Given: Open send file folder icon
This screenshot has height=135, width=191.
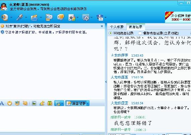Looking at the screenshot, I should click(34, 18).
